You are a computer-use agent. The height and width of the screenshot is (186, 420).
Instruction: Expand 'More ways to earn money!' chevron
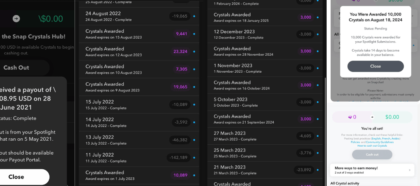click(409, 170)
